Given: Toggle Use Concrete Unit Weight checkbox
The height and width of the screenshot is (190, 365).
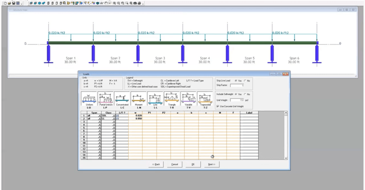Looking at the screenshot, I should (x=218, y=106).
